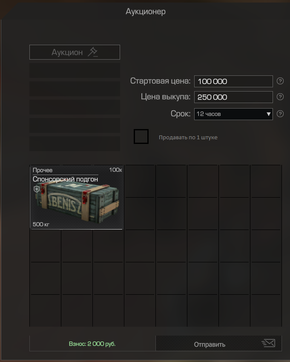Enable Продавать по 1 штуке checkbox
This screenshot has width=290, height=362.
(x=141, y=136)
